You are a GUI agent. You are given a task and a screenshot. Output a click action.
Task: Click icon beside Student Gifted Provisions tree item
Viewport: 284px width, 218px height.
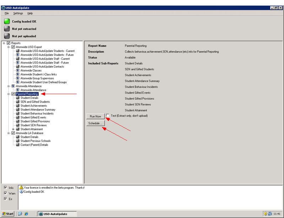click(x=18, y=121)
